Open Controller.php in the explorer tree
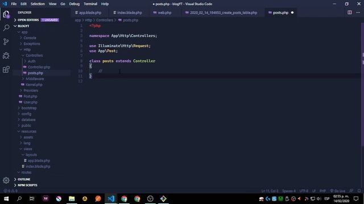Screen dimensions: 364x204 (39, 67)
